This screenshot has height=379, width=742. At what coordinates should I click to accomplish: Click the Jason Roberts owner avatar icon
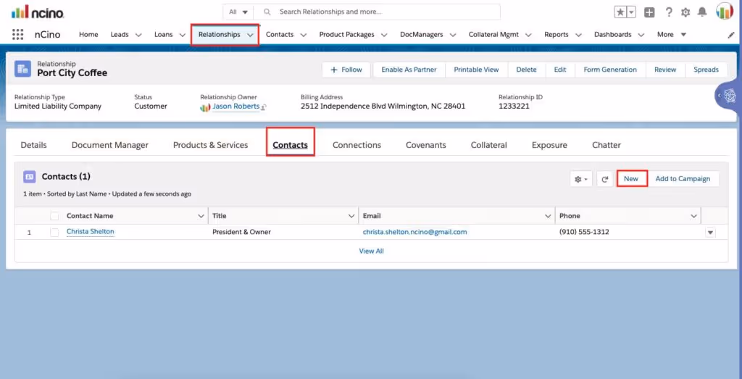205,107
